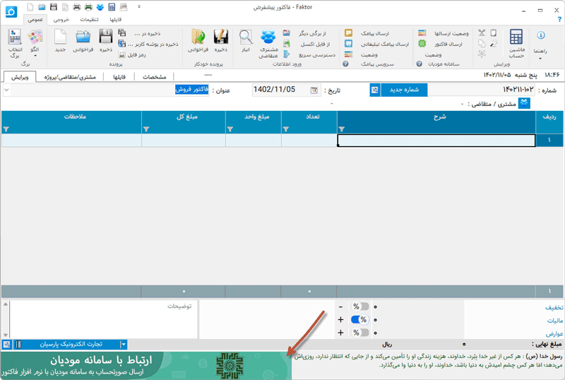This screenshot has width=565, height=380.
Task: Click the import from Excel (از فایل اکسل) icon
Action: pyautogui.click(x=286, y=44)
